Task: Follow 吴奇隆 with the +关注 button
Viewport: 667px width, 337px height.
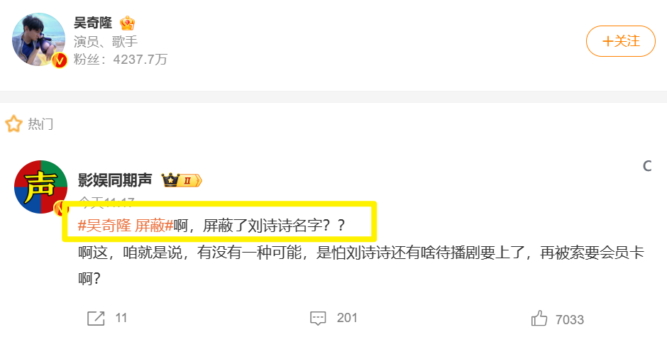Action: [x=621, y=41]
